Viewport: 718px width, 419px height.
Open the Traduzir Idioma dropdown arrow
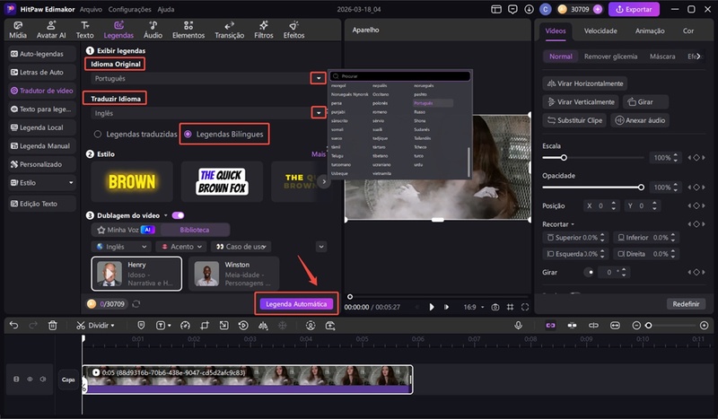pos(318,113)
